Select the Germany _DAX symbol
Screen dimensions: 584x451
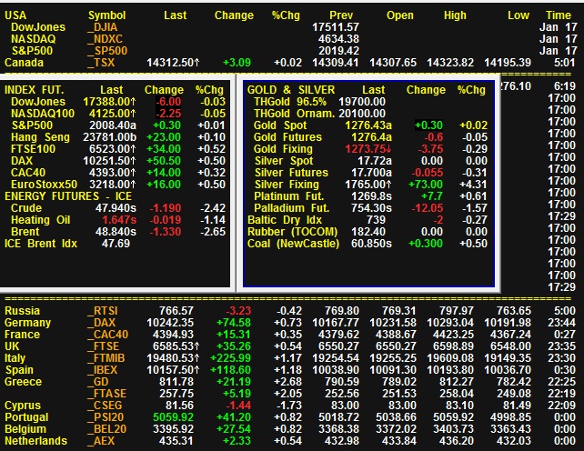[101, 323]
